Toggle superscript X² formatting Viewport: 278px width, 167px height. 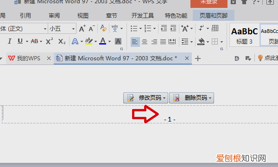49,41
